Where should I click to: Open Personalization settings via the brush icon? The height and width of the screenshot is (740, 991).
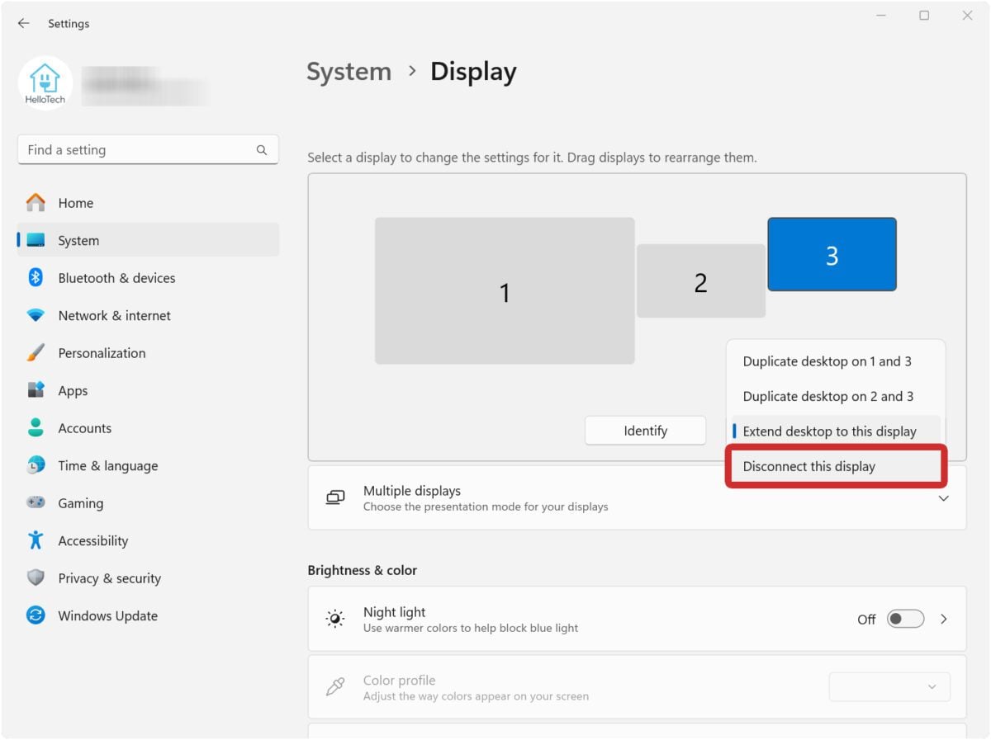click(x=35, y=353)
